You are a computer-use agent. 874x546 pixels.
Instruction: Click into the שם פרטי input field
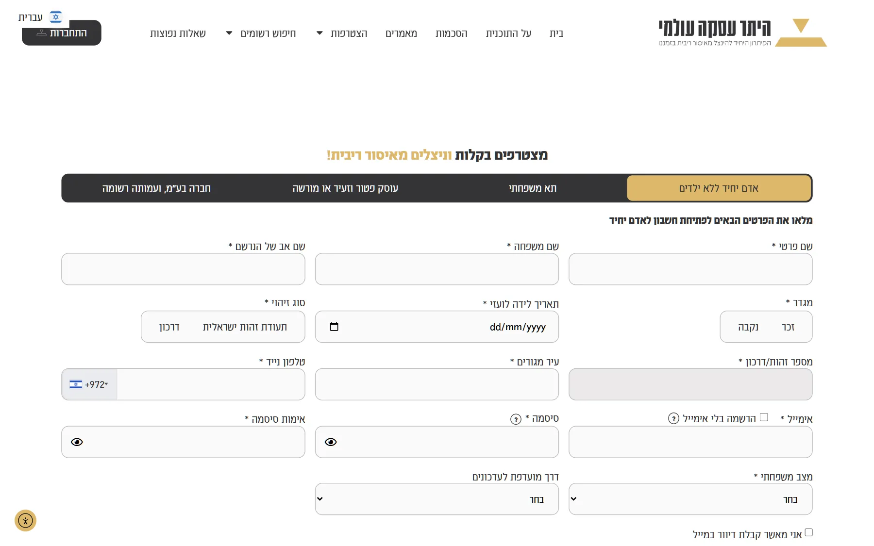pyautogui.click(x=690, y=269)
